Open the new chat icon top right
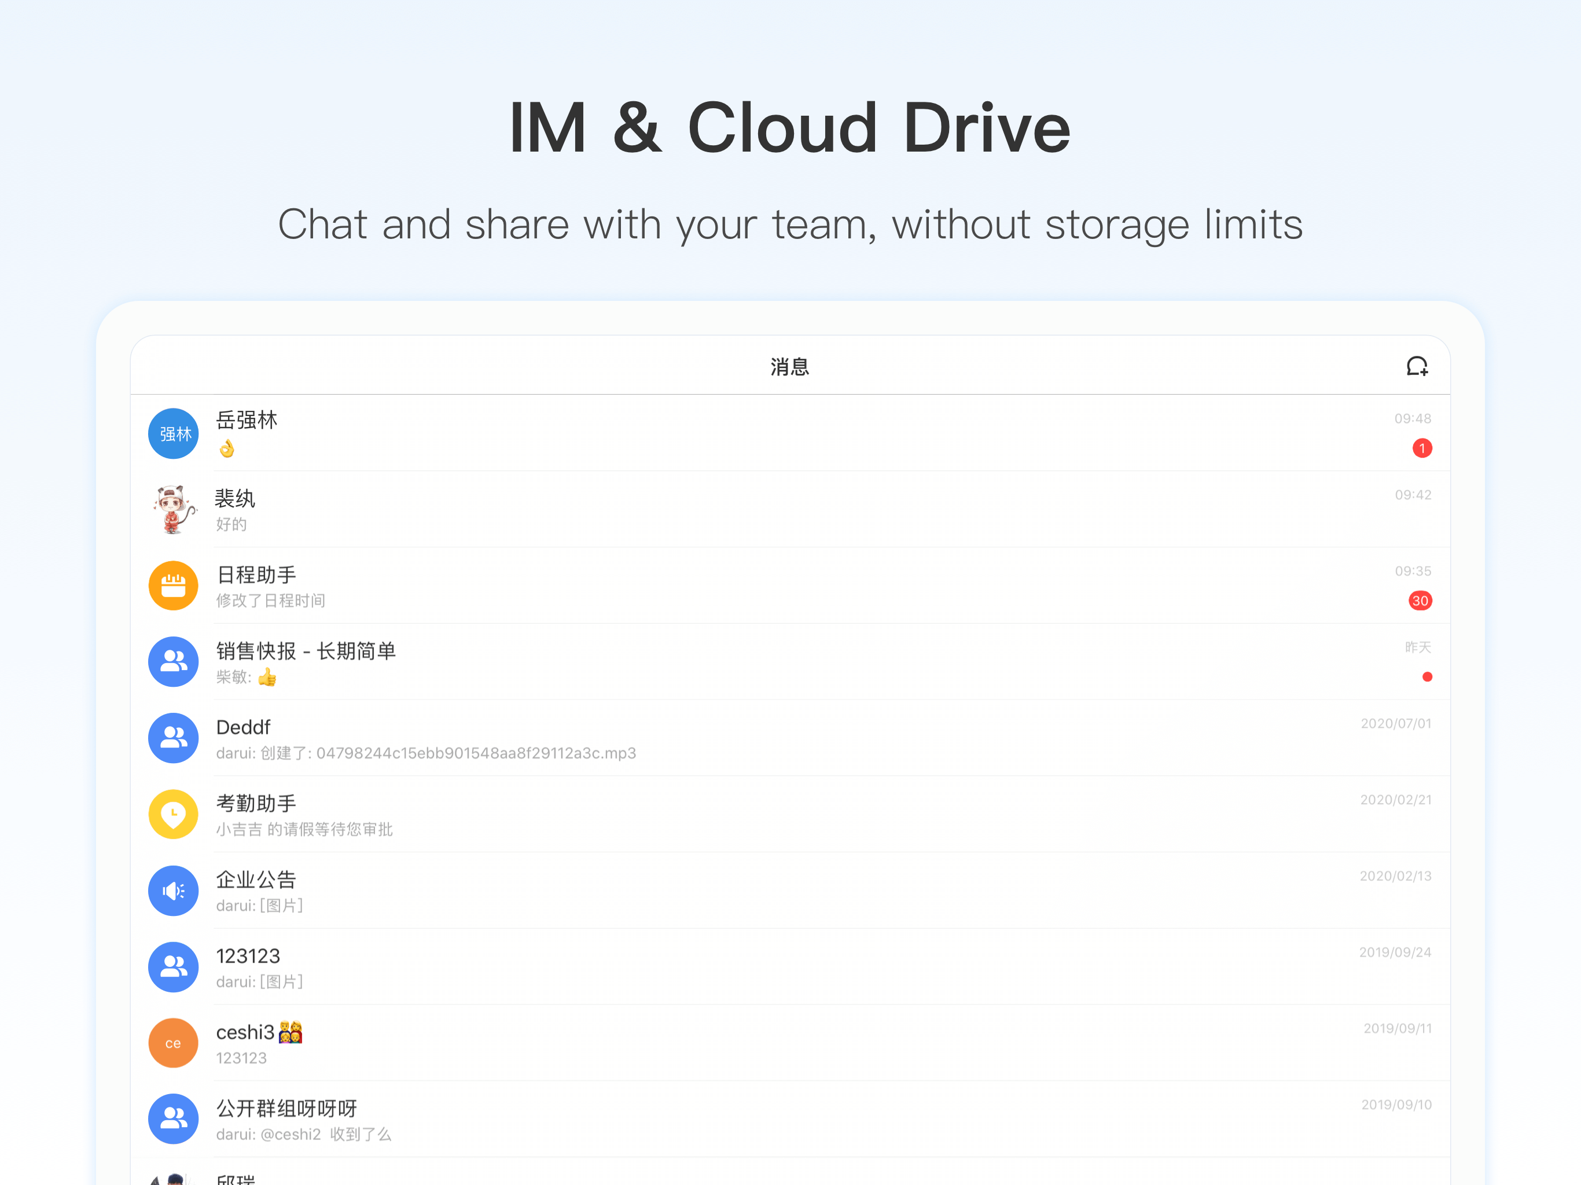This screenshot has width=1581, height=1185. pyautogui.click(x=1417, y=366)
